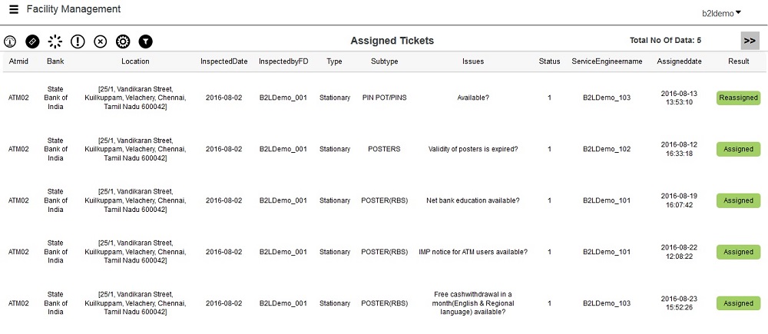768x334 pixels.
Task: Click the ServiceEngineername column header
Action: 607,61
